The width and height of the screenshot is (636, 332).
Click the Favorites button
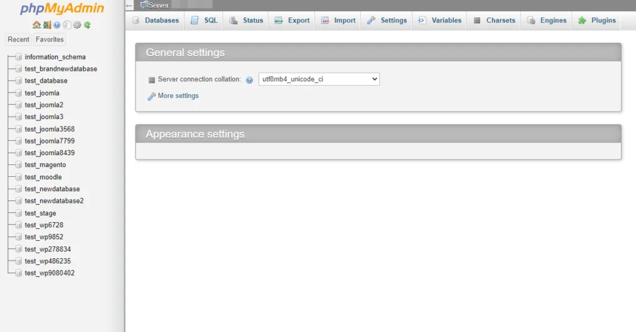(50, 39)
